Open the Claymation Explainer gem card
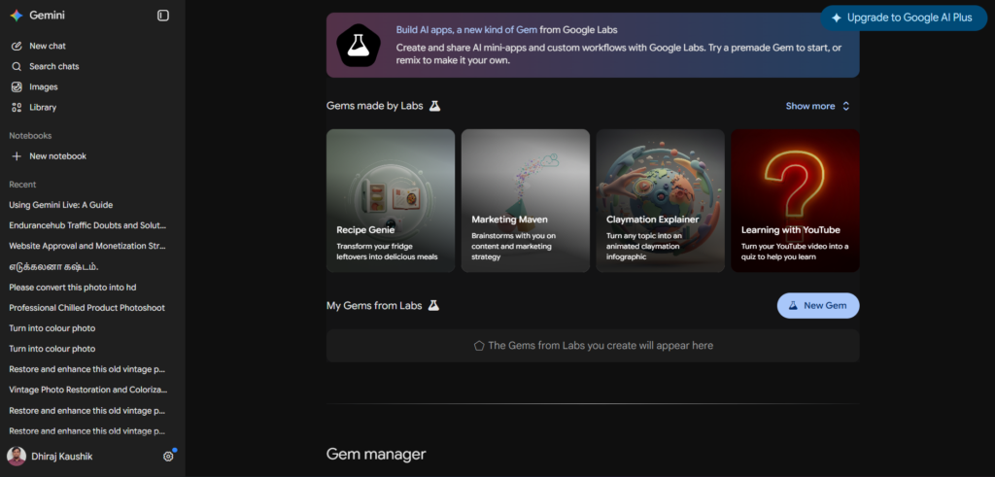The image size is (995, 477). point(660,200)
